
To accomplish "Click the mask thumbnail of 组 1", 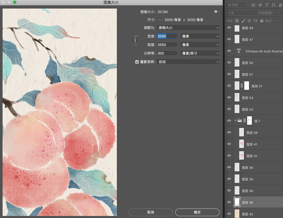I will click(249, 121).
